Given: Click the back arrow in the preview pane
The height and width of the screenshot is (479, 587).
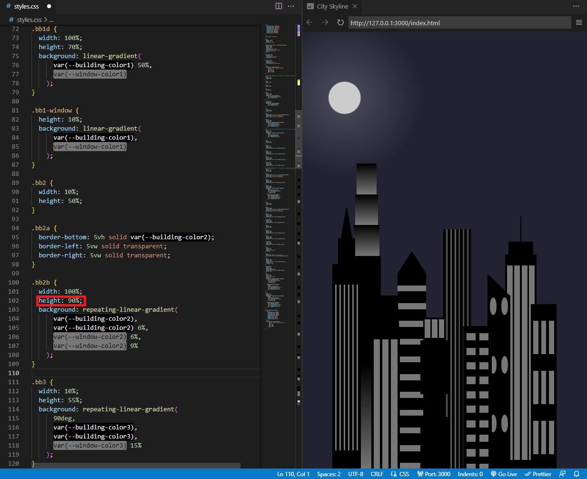Looking at the screenshot, I should click(x=309, y=22).
